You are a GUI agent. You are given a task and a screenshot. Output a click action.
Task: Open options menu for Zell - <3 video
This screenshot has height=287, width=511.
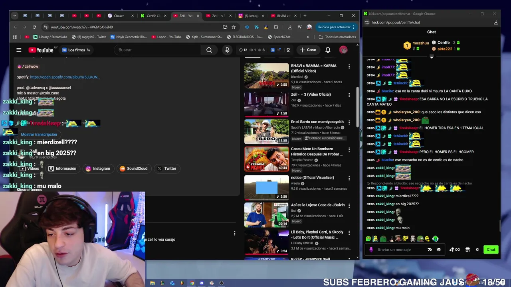(x=349, y=95)
